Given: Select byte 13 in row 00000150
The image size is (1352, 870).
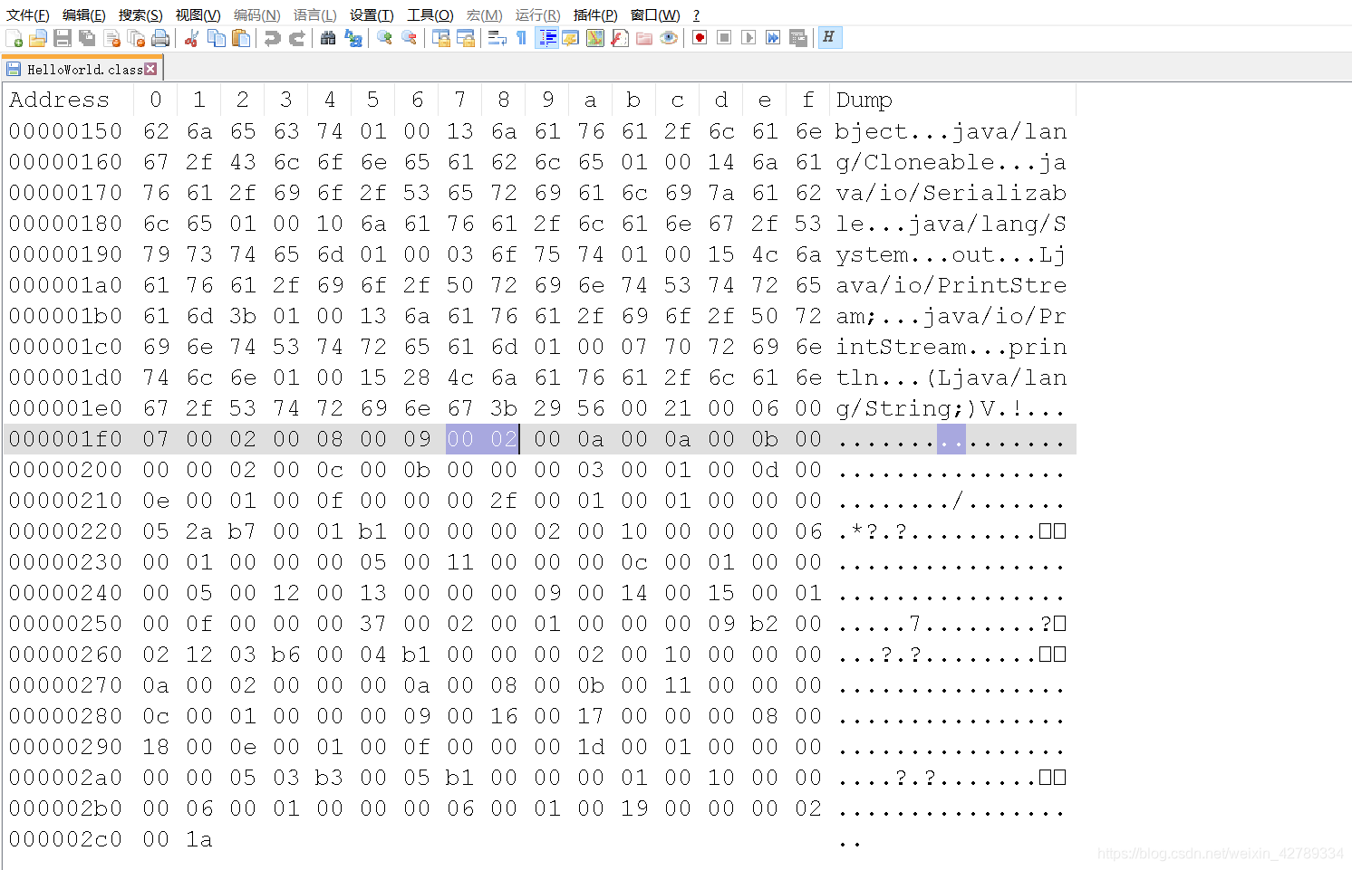Looking at the screenshot, I should point(460,131).
